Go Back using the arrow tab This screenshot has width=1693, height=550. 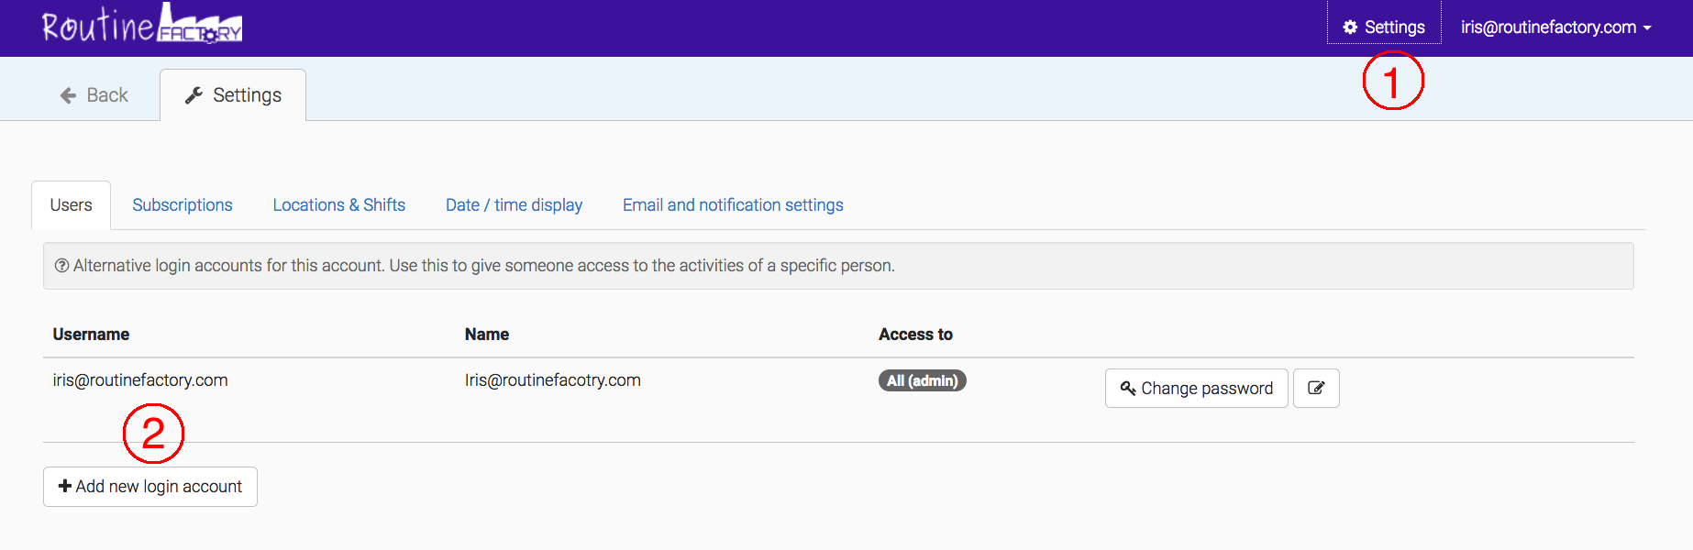coord(94,95)
